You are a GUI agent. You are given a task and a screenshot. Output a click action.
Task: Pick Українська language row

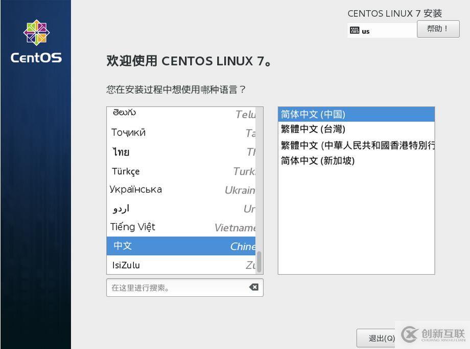pyautogui.click(x=181, y=190)
